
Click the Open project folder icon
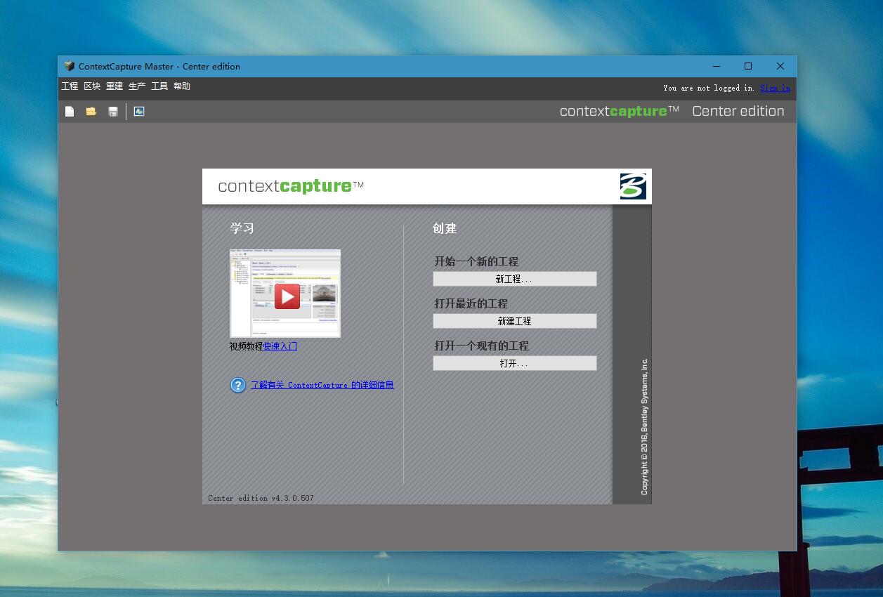tap(91, 112)
